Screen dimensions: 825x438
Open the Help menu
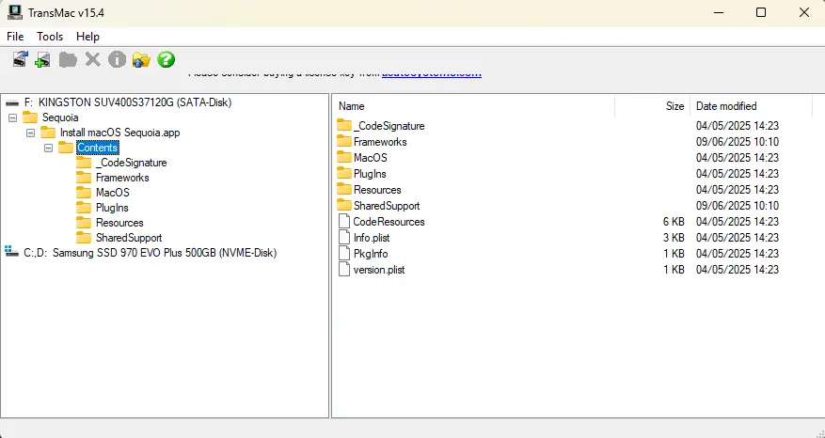[x=87, y=37]
